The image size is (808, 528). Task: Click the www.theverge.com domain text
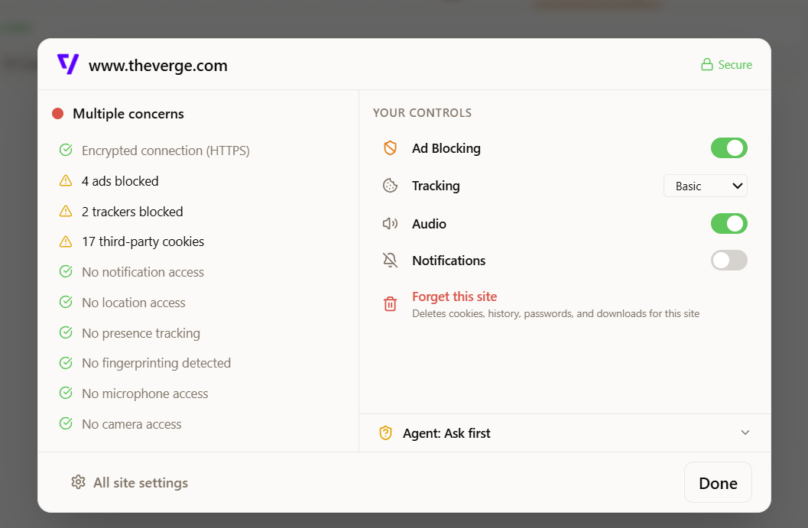[158, 66]
